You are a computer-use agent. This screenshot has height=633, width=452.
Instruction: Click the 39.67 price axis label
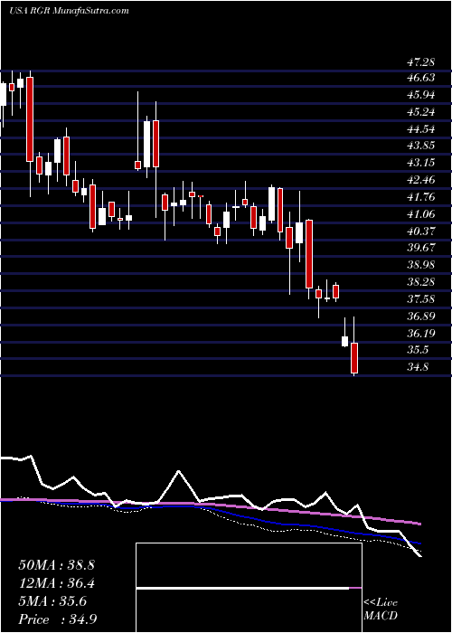tap(420, 248)
